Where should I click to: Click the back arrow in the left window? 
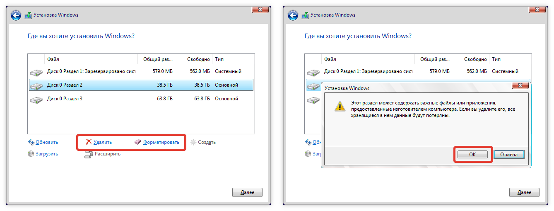[16, 15]
